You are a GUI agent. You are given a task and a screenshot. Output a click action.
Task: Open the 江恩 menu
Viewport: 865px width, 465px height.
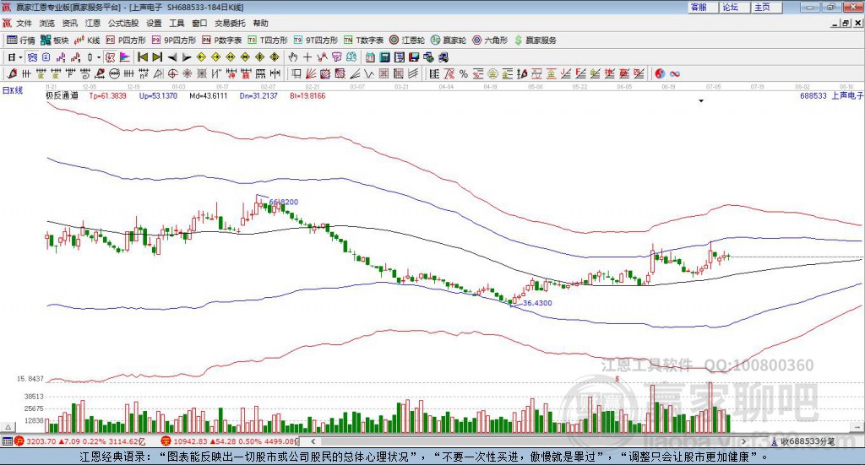93,23
